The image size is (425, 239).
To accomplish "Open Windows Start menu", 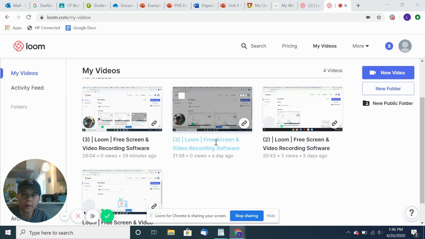I will click(x=8, y=232).
